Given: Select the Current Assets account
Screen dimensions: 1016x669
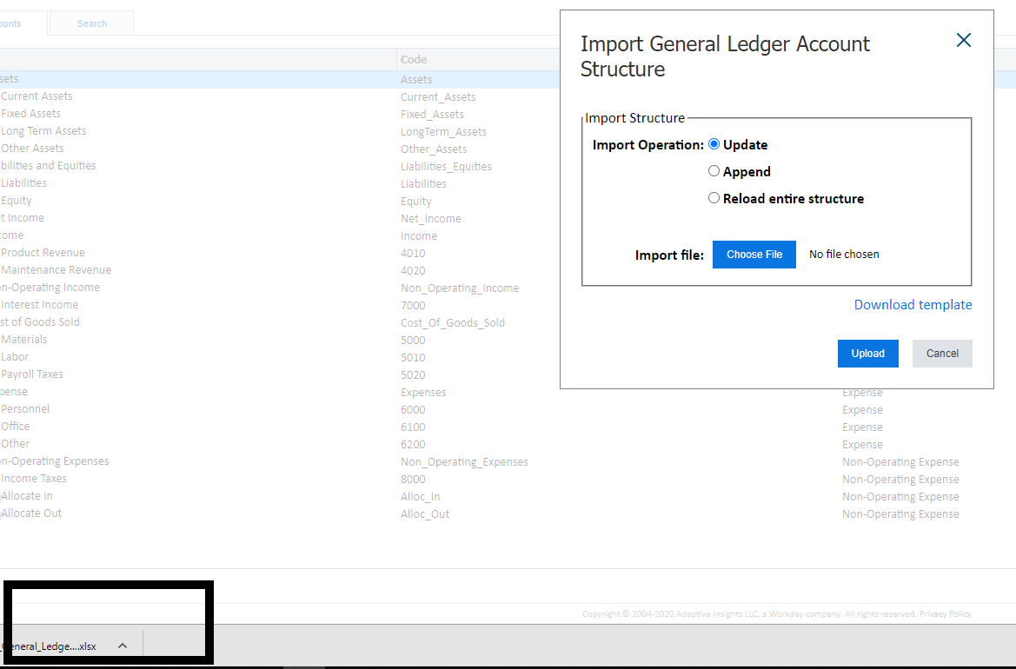Looking at the screenshot, I should [37, 96].
